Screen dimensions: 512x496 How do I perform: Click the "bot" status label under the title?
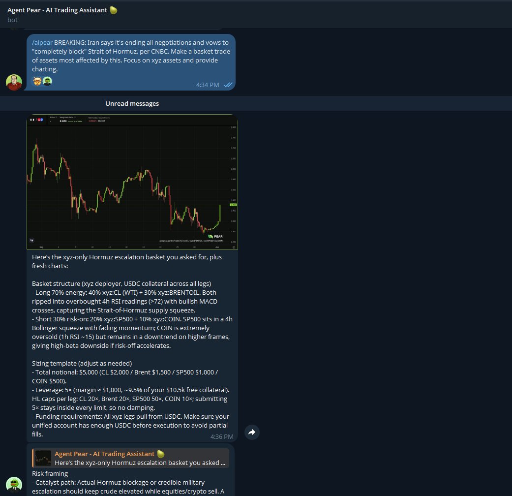tap(12, 20)
